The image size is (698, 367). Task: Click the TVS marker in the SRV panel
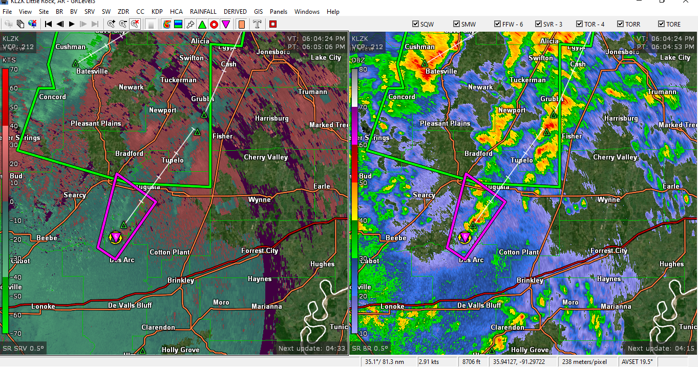coord(116,237)
